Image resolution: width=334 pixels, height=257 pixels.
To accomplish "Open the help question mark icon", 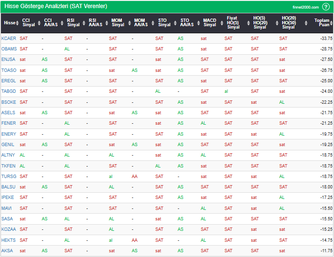I will coord(326,7).
